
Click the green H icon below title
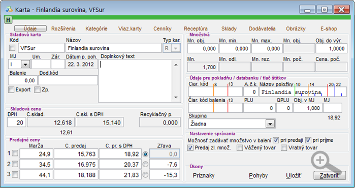coord(8,20)
